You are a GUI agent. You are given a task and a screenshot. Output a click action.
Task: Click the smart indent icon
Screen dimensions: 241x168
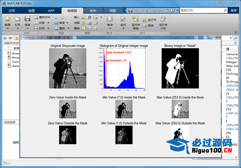(84, 28)
